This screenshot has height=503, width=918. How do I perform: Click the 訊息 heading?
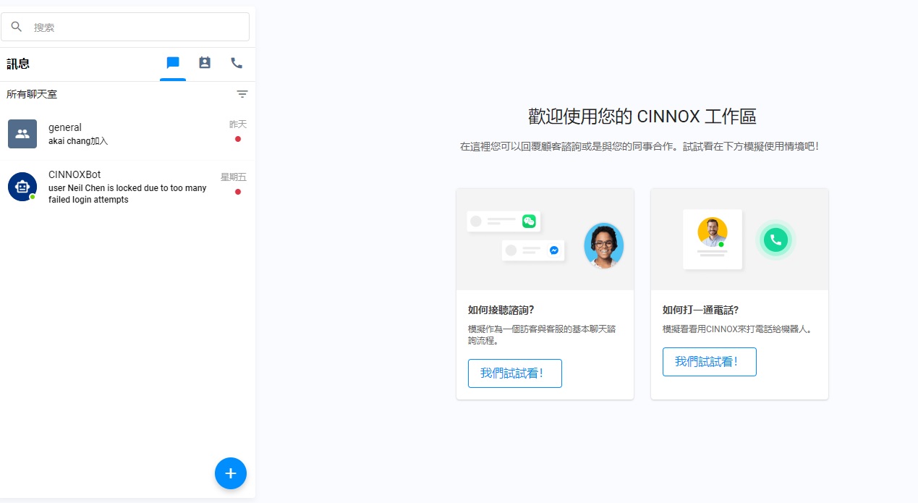(x=18, y=64)
